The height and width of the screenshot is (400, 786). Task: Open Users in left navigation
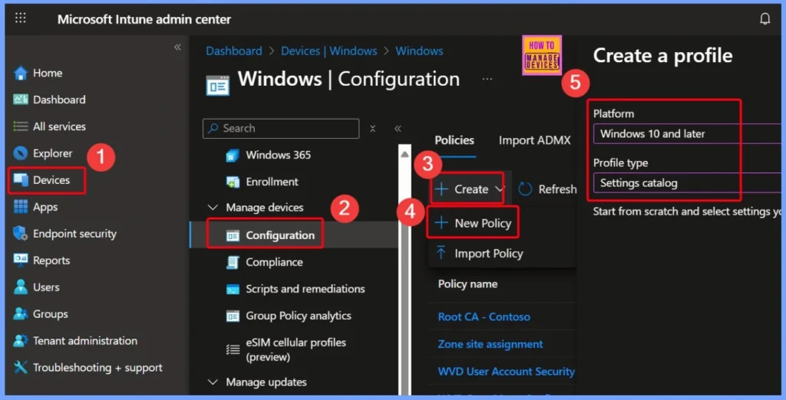point(46,287)
